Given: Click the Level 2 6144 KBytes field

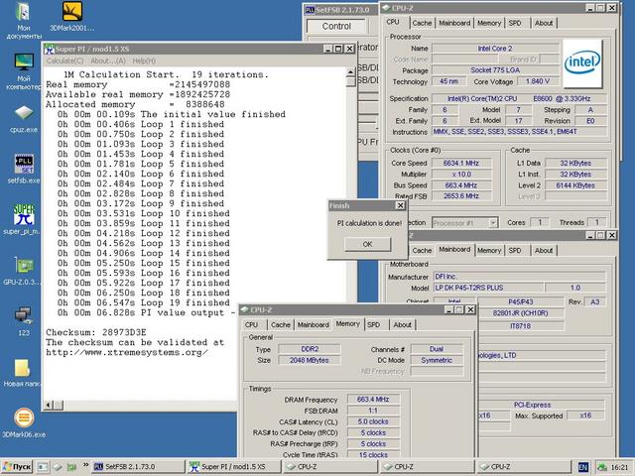Looking at the screenshot, I should coord(575,185).
